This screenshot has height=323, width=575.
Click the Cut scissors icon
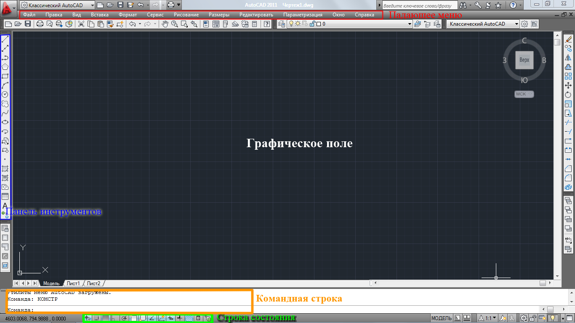coord(81,24)
